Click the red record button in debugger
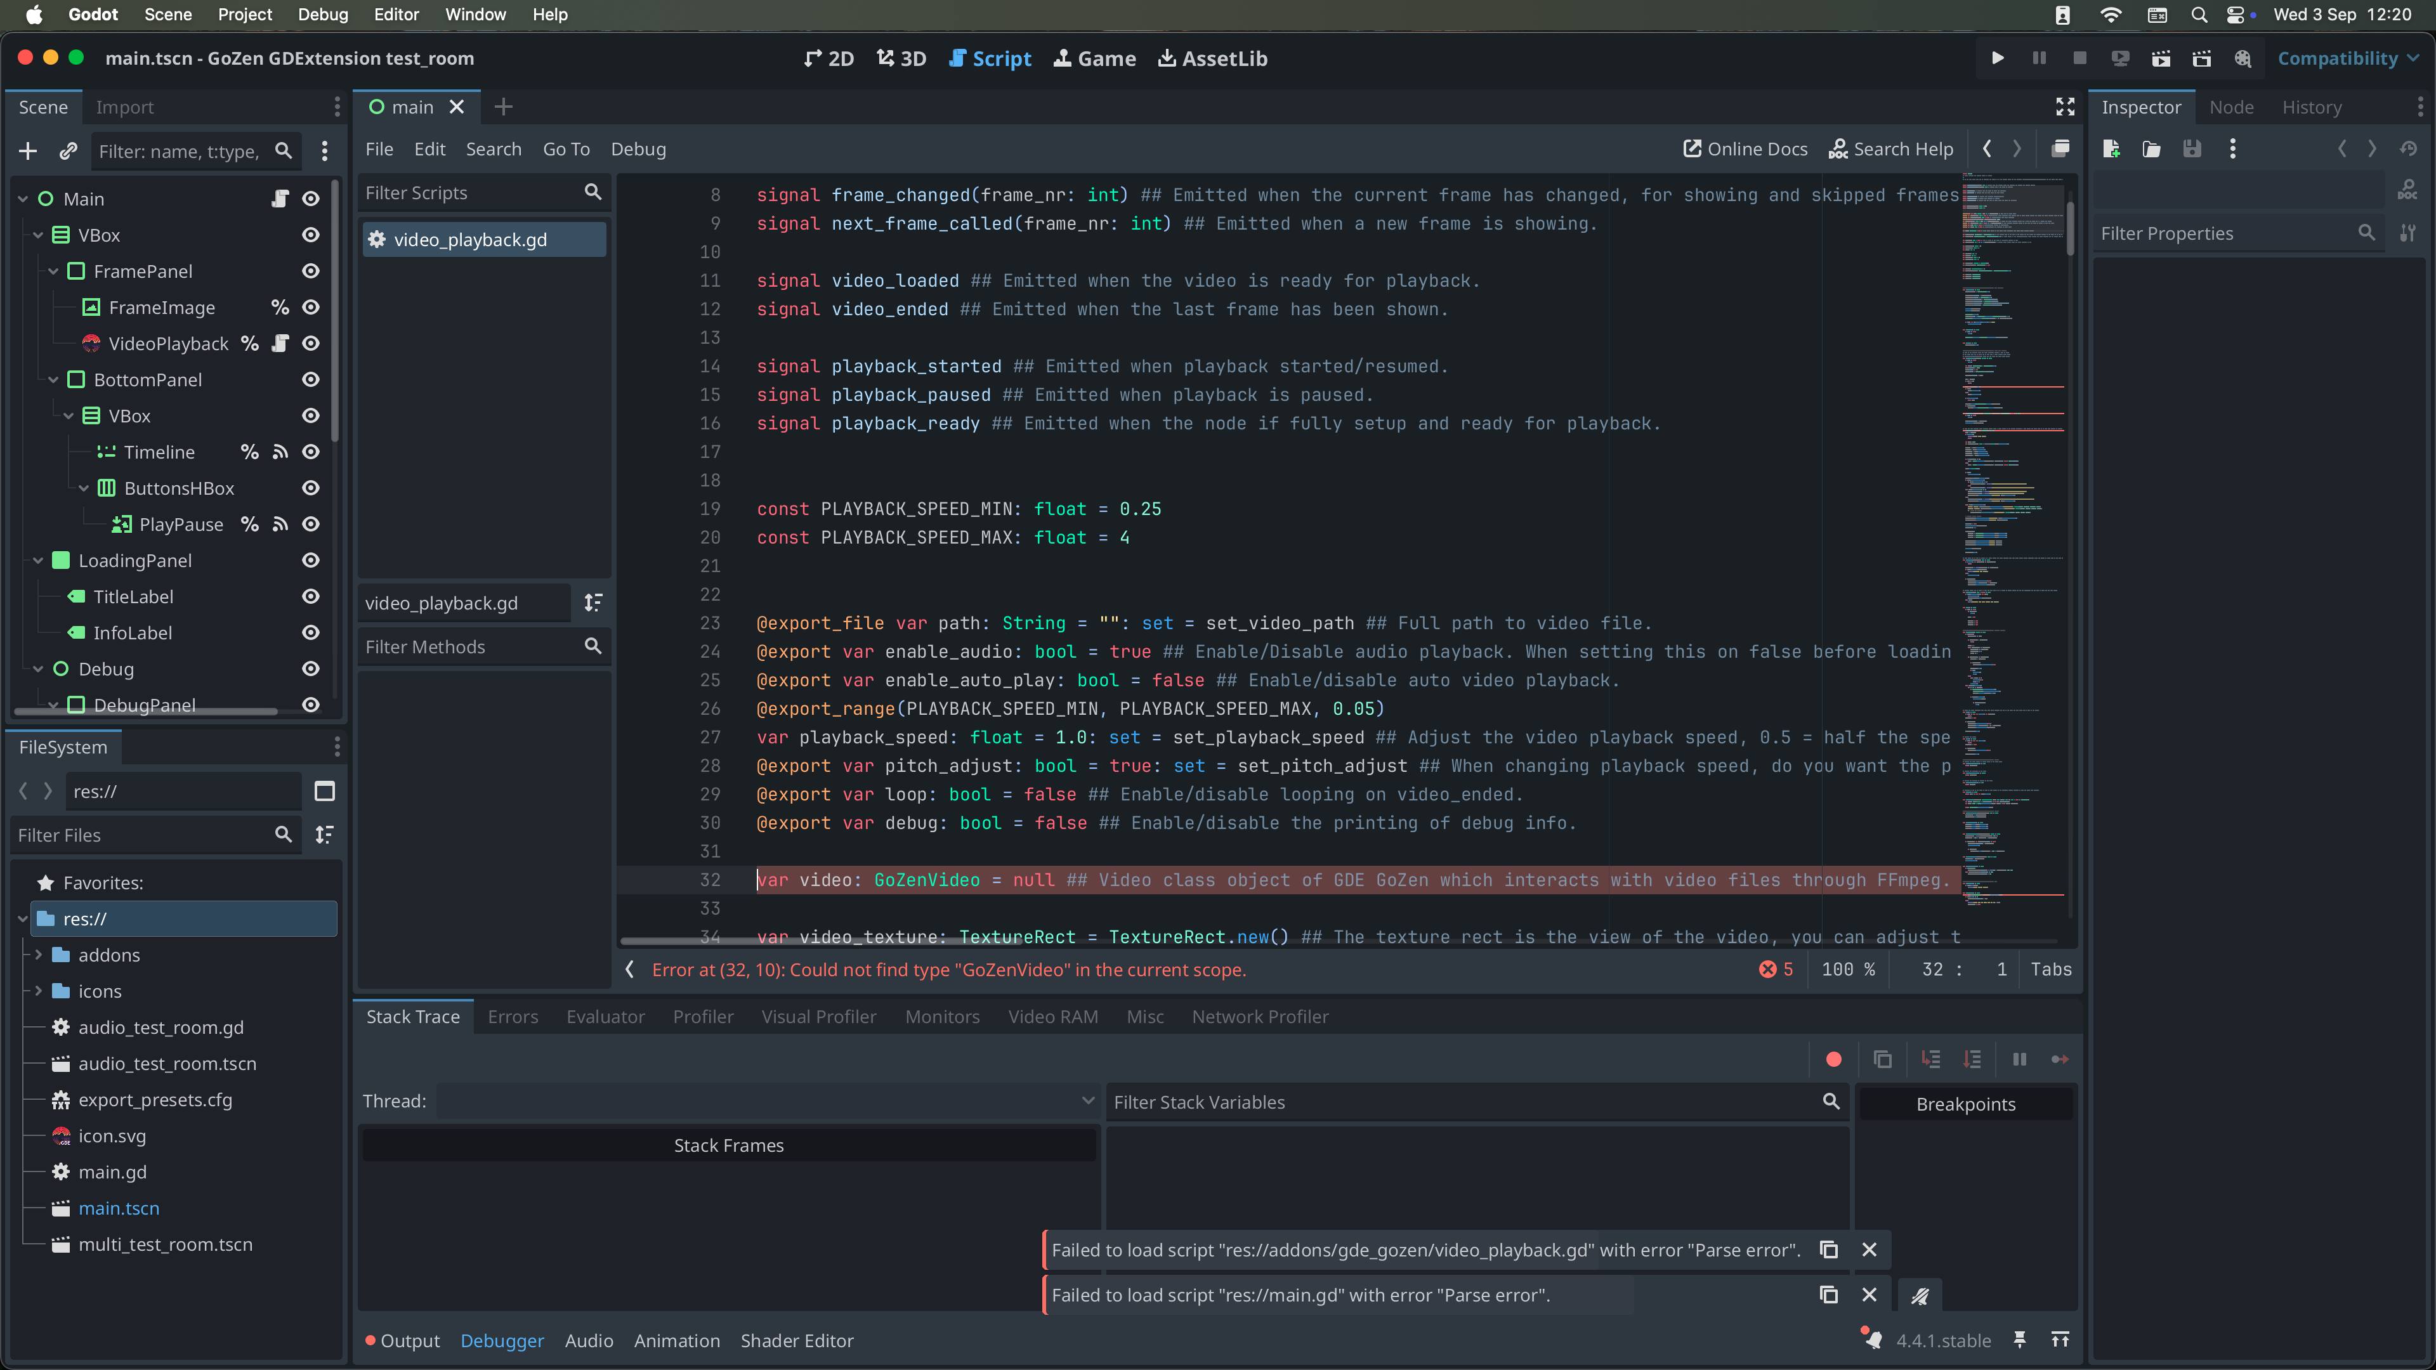 (x=1833, y=1059)
